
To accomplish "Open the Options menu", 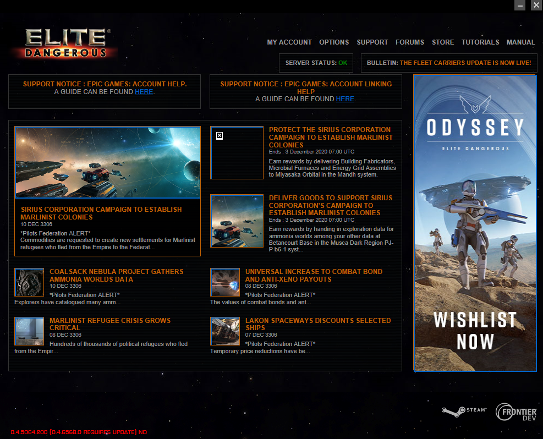I will coord(334,42).
